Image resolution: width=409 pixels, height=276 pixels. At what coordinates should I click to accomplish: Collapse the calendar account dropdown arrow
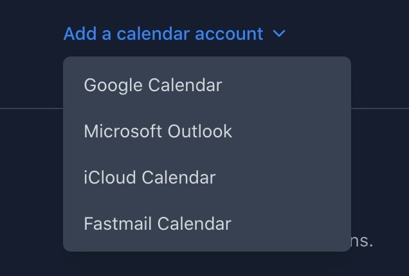(279, 34)
